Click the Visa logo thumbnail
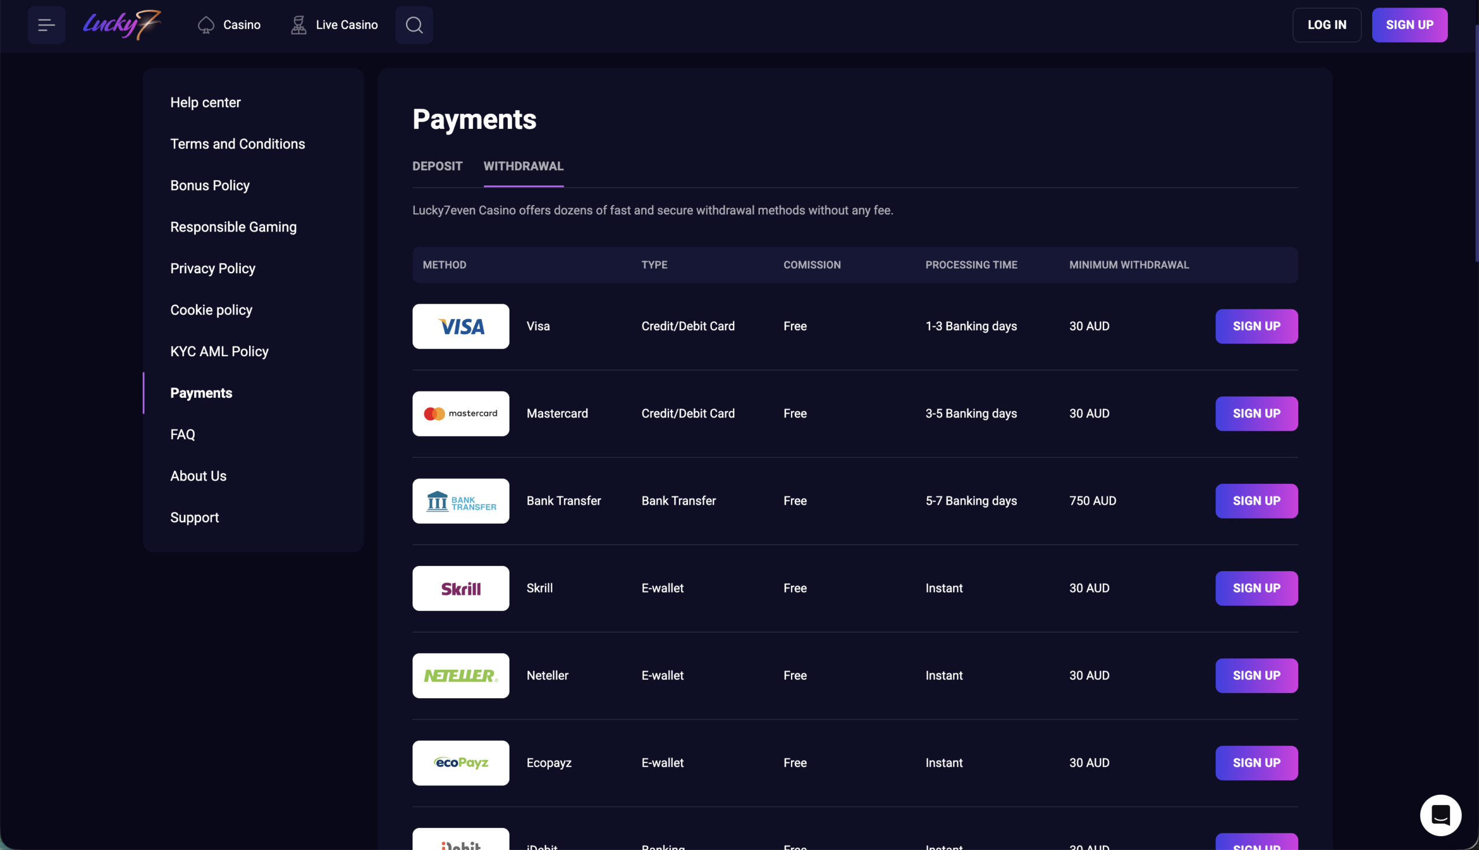This screenshot has height=850, width=1479. (460, 326)
